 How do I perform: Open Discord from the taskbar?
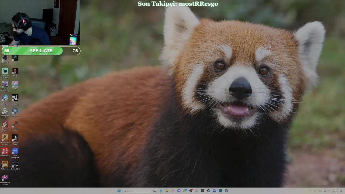coord(179,191)
